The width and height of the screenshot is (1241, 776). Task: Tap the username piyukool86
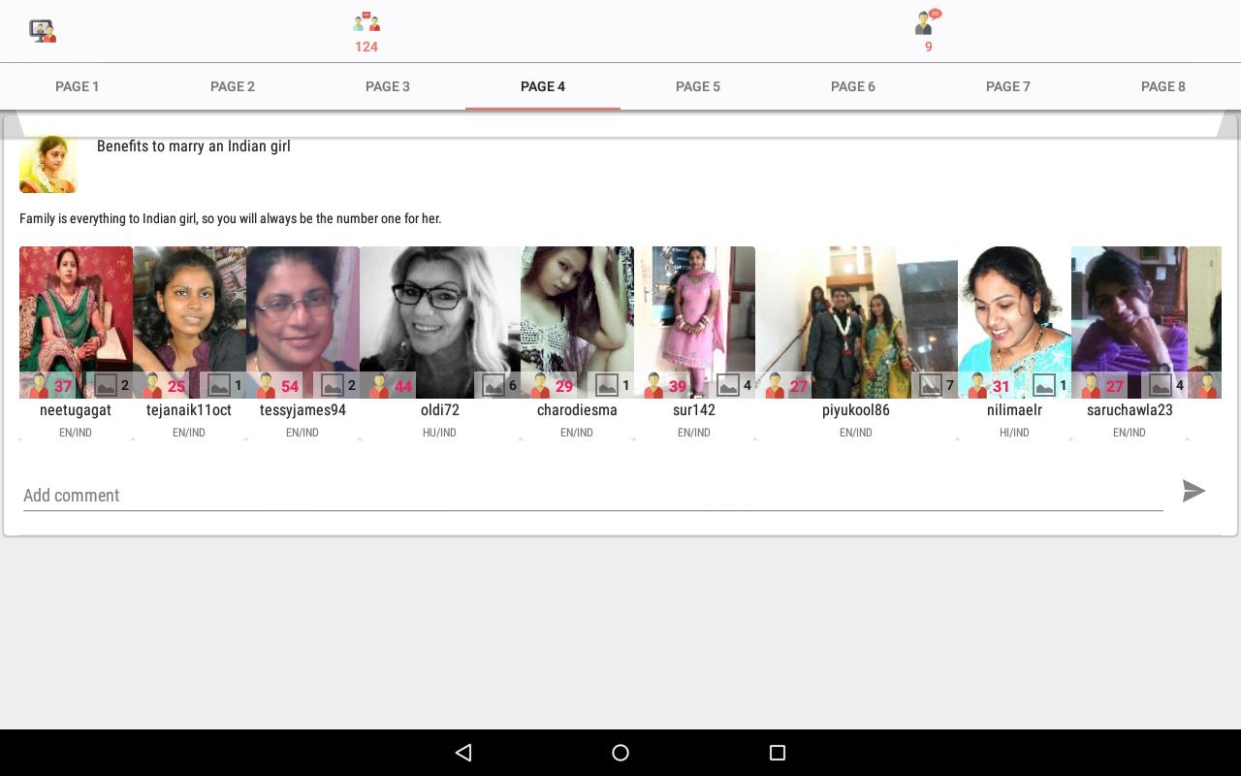pos(856,410)
